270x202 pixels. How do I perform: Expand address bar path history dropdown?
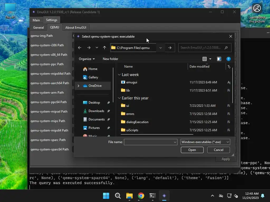click(161, 48)
